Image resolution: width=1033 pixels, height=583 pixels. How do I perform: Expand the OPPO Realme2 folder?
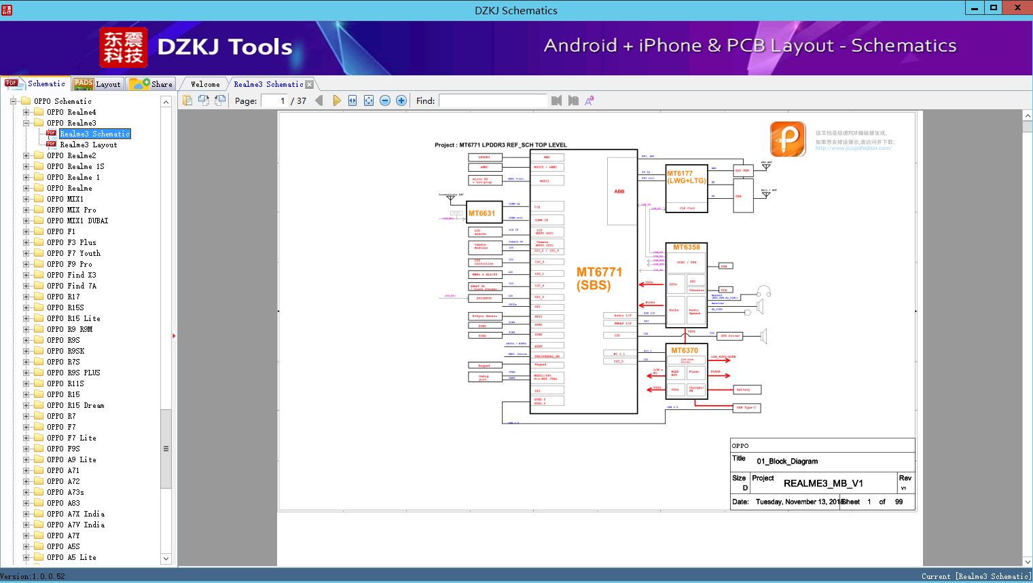click(26, 155)
